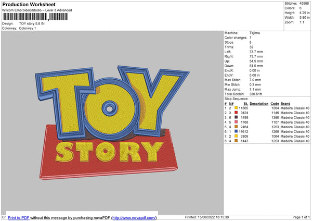The image size is (312, 221).
Task: Click the Toy Story embroidery design preview
Action: (x=112, y=122)
